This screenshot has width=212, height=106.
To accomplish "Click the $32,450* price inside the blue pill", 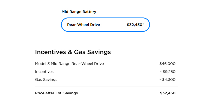I will click(135, 25).
